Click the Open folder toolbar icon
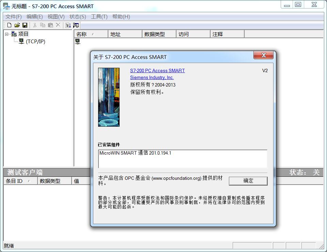 click(x=17, y=25)
